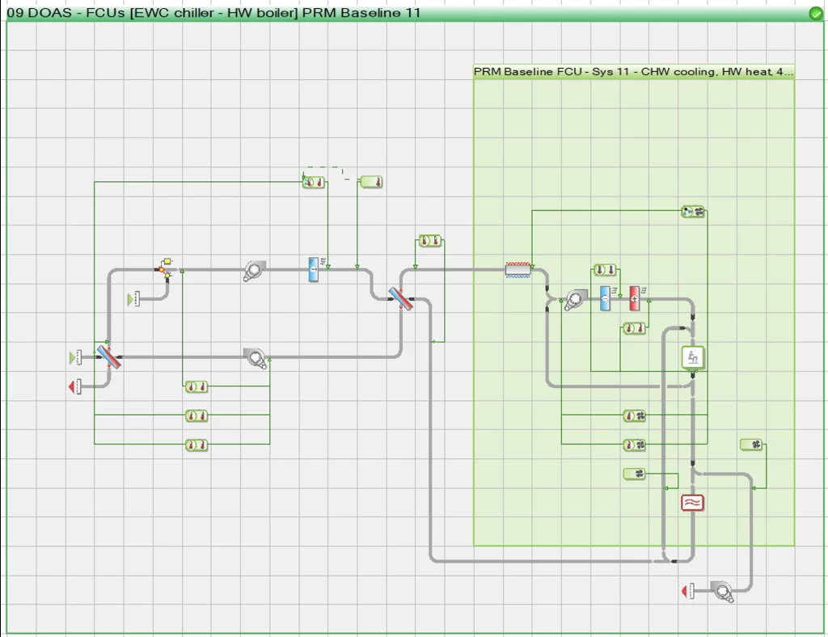Select the blue FCU cooling coil

pyautogui.click(x=605, y=298)
